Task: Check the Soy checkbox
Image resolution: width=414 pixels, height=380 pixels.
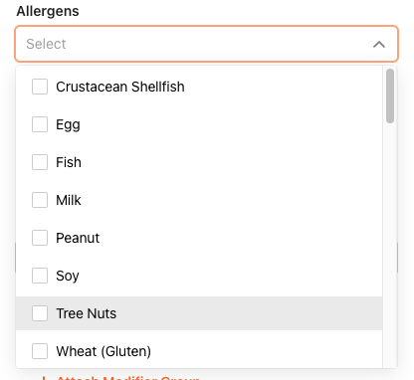Action: (40, 276)
